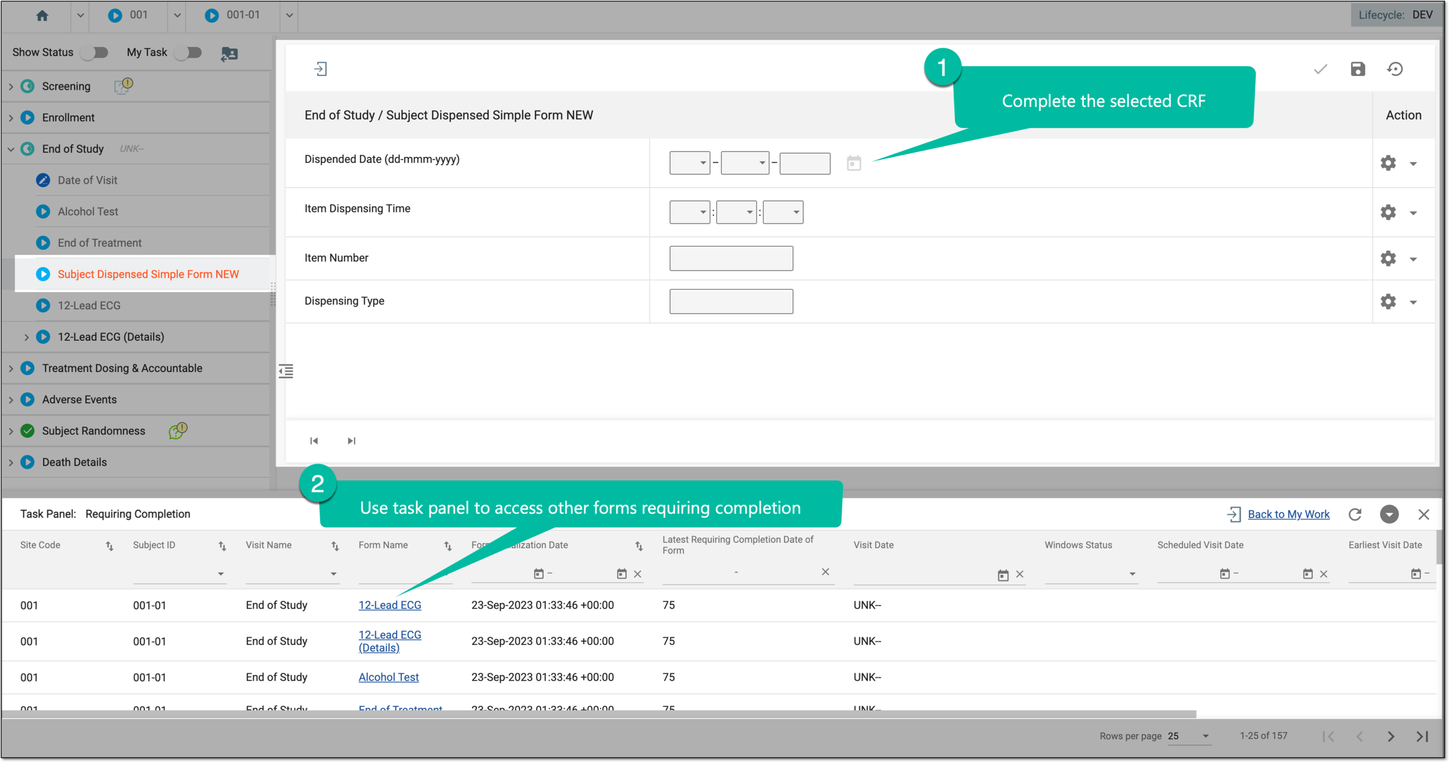Open the Date of Visit form
Image resolution: width=1449 pixels, height=762 pixels.
coord(88,180)
